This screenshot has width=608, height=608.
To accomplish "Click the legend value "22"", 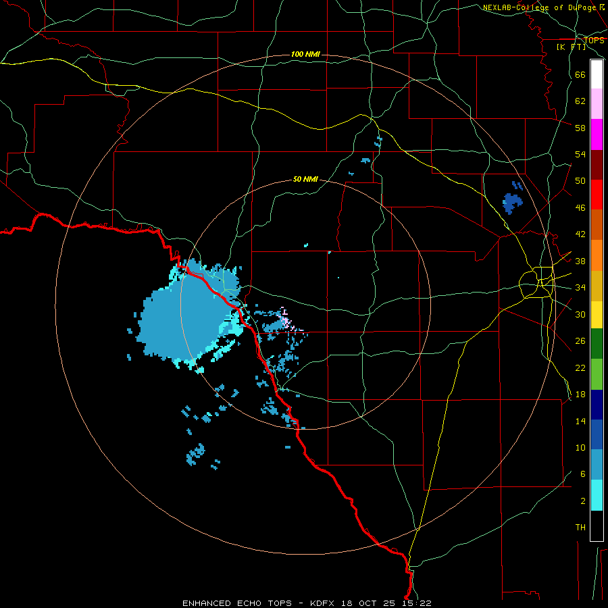I will [x=580, y=368].
